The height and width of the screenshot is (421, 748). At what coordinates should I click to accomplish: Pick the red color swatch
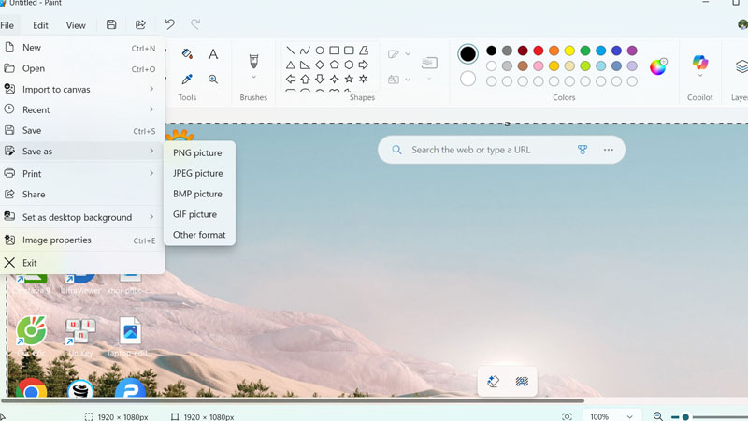pyautogui.click(x=539, y=51)
